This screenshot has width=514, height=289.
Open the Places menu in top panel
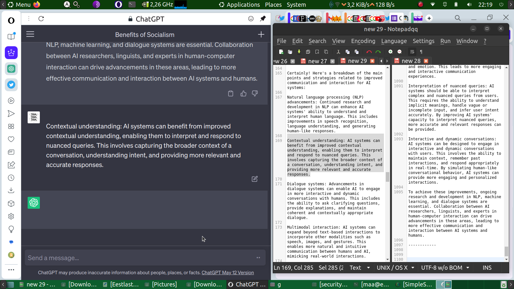273,5
